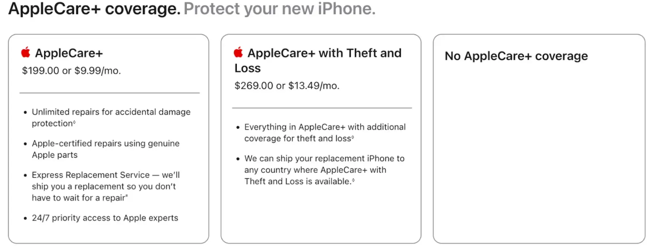Click the $199.00 or $9.99/mo price text
Screen dimensions: 654x246
click(72, 71)
